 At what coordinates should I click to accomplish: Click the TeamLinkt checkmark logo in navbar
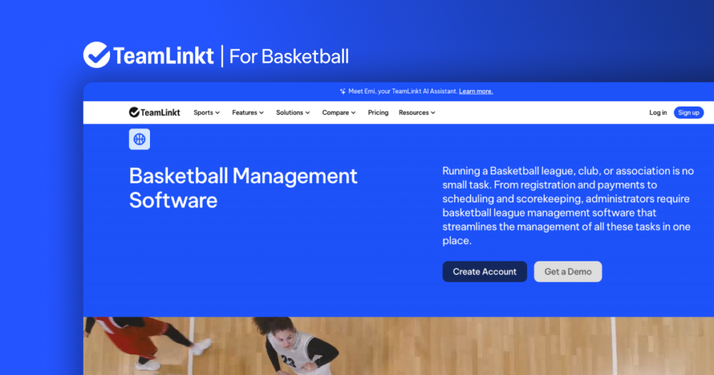[x=134, y=112]
